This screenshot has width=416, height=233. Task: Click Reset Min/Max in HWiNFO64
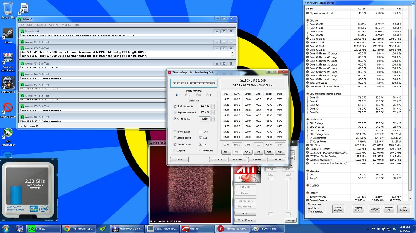[338, 209]
